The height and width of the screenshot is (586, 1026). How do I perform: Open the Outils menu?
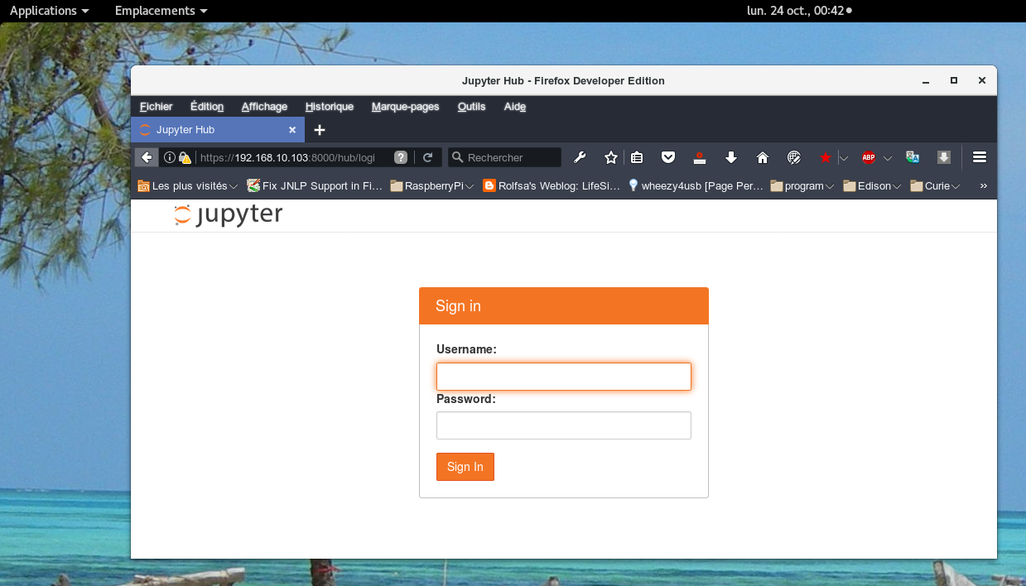470,106
